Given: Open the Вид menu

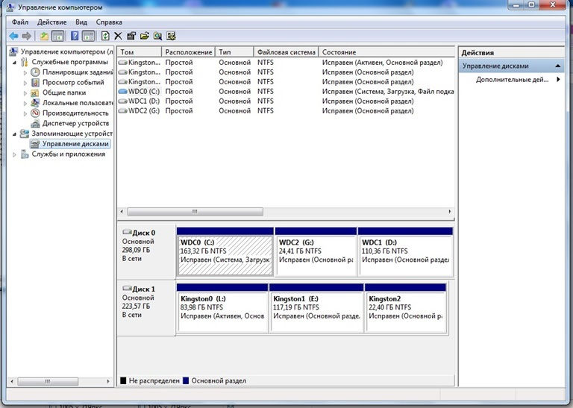Looking at the screenshot, I should [x=81, y=22].
